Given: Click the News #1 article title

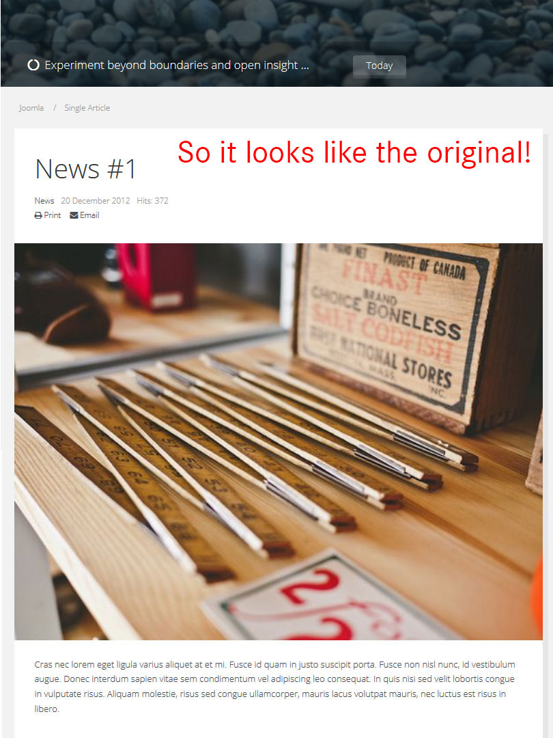Looking at the screenshot, I should [85, 169].
